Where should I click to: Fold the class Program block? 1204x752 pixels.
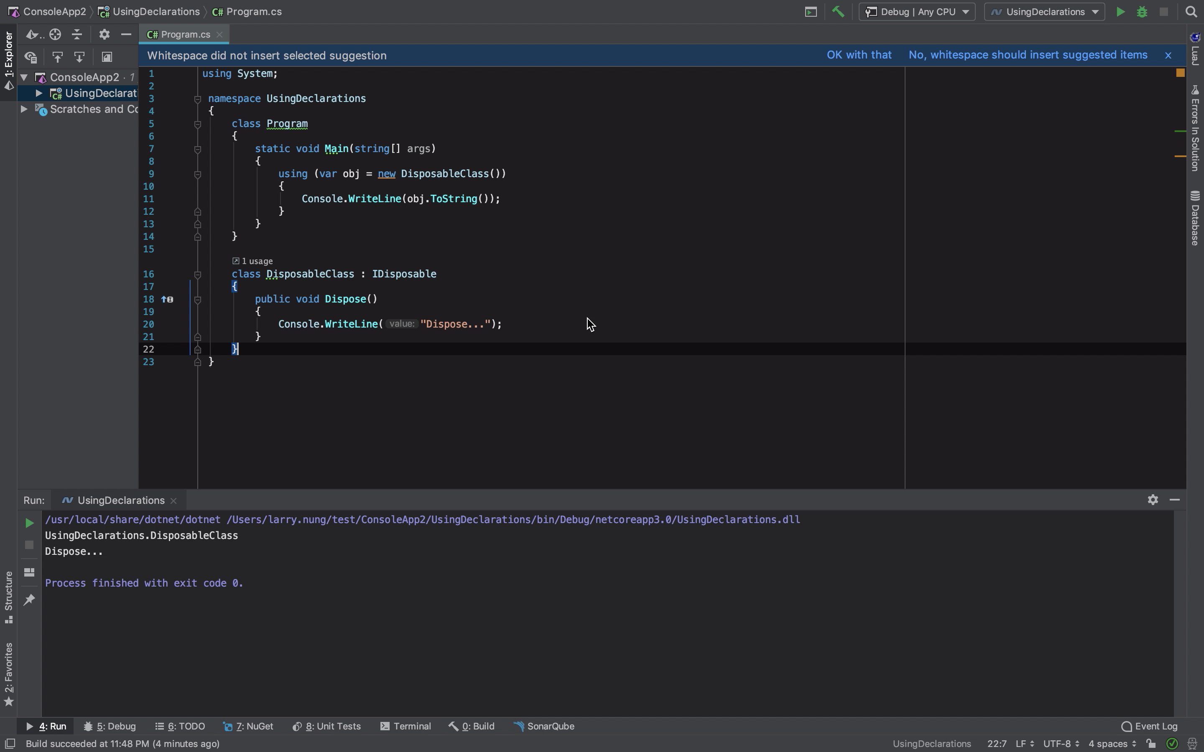(197, 124)
